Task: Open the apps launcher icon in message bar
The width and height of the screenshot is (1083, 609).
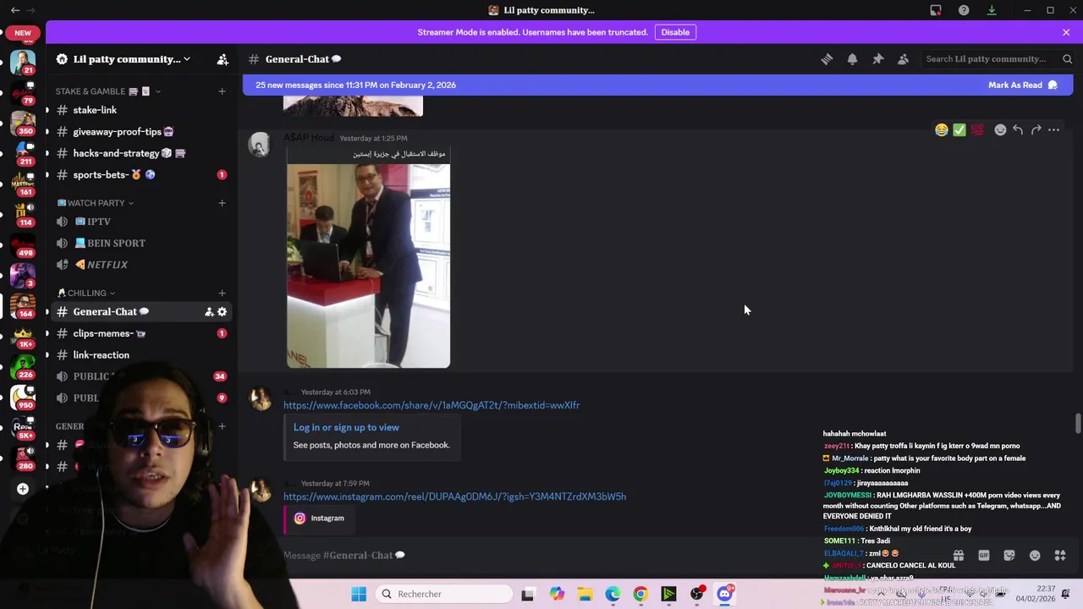Action: coord(1060,556)
